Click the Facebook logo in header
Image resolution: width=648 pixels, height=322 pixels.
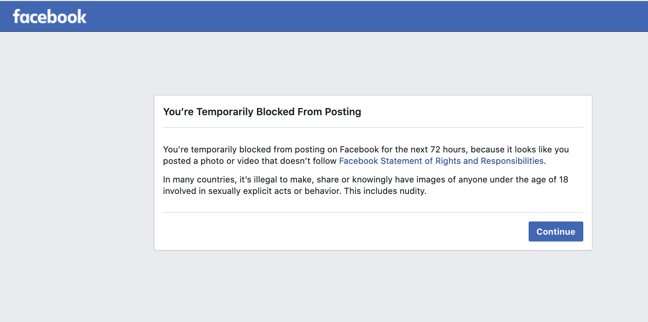click(50, 16)
